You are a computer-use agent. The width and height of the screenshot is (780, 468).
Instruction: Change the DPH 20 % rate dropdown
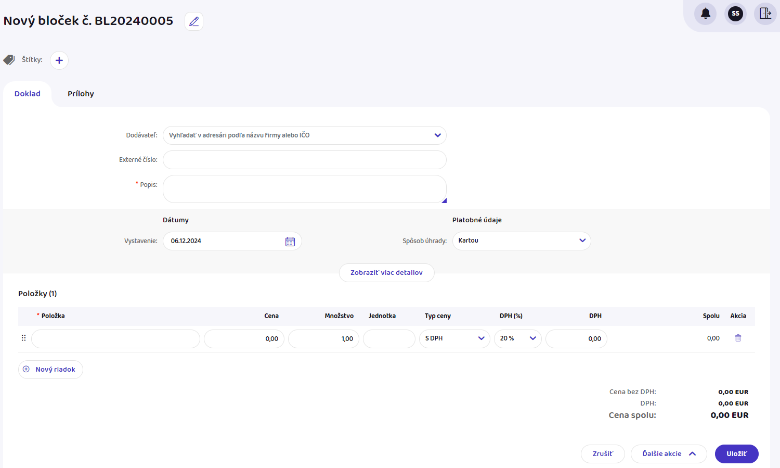[x=517, y=339]
